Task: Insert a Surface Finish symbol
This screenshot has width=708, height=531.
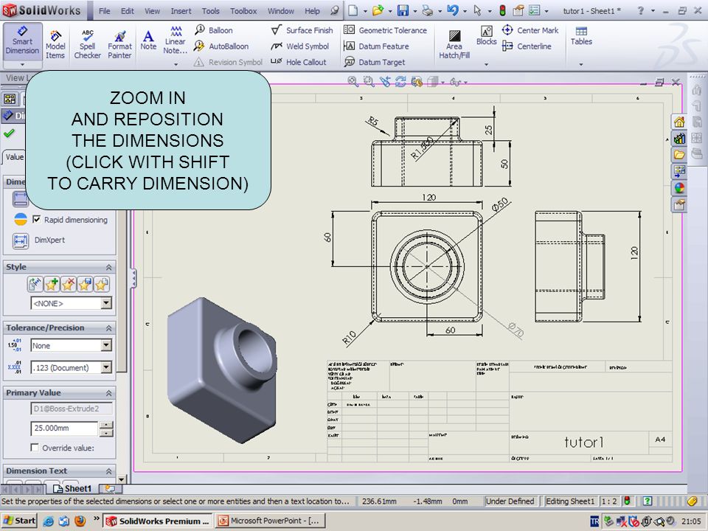Action: coord(302,30)
